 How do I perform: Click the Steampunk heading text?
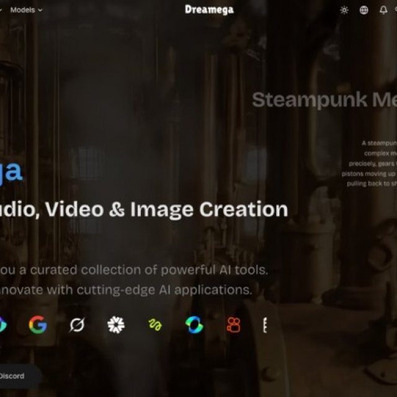pos(324,100)
